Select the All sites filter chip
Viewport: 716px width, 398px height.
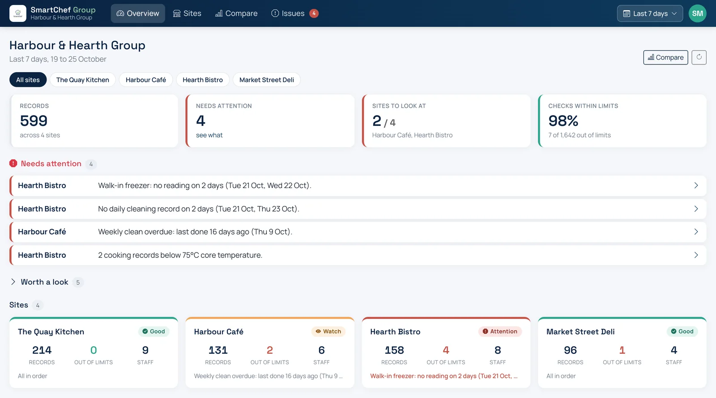[28, 80]
